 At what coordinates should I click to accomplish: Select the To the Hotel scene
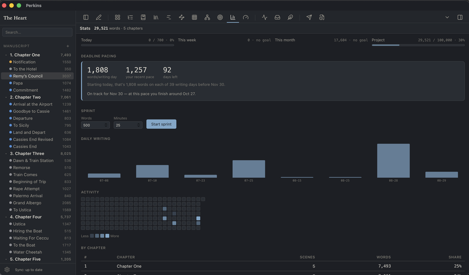pos(38,69)
